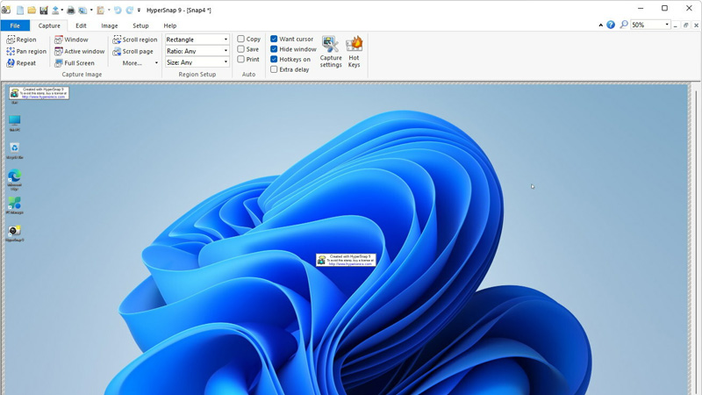Open the blue Help question mark icon
Image resolution: width=702 pixels, height=395 pixels.
point(611,25)
